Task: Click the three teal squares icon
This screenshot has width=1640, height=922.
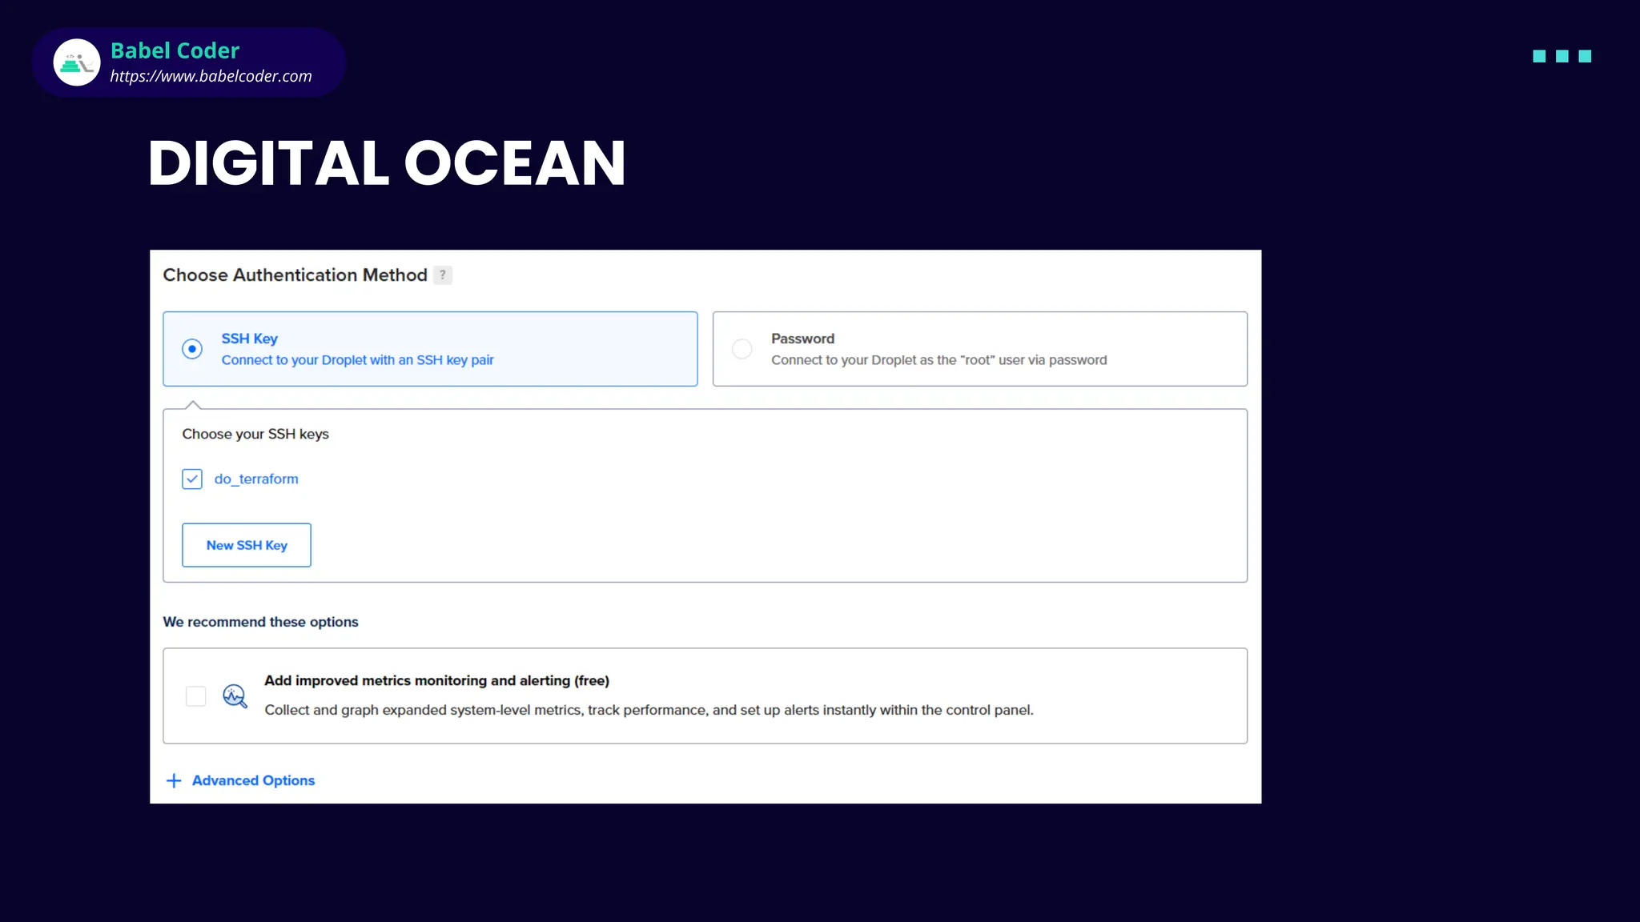Action: click(x=1562, y=56)
